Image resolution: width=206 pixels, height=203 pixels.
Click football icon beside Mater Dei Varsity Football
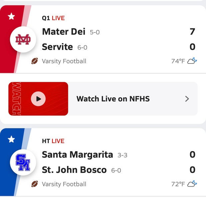(x=35, y=61)
